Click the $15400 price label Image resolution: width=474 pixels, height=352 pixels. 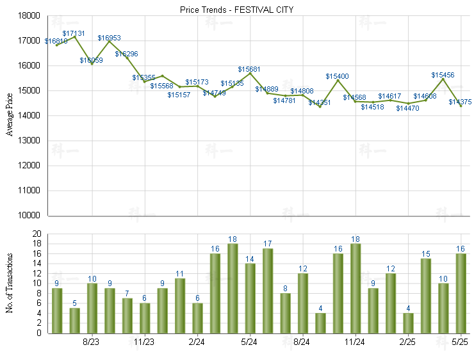(x=337, y=76)
